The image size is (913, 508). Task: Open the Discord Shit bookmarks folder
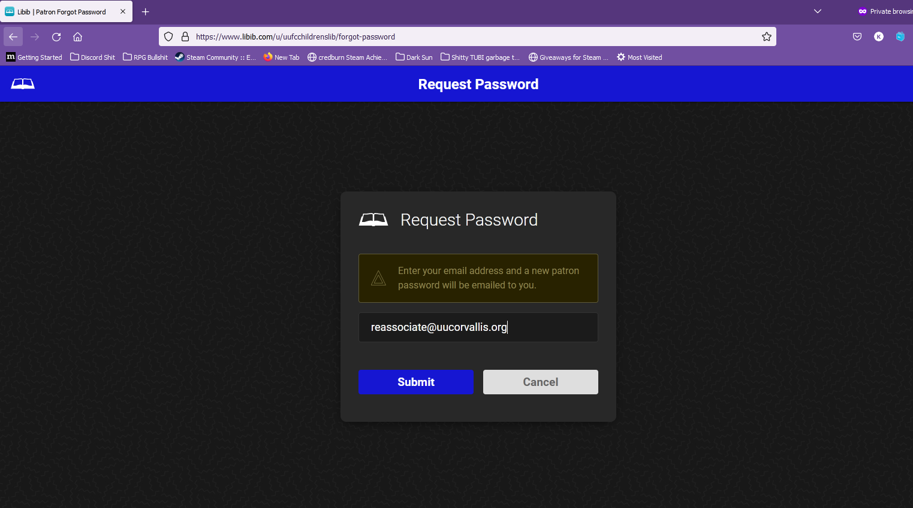tap(92, 57)
